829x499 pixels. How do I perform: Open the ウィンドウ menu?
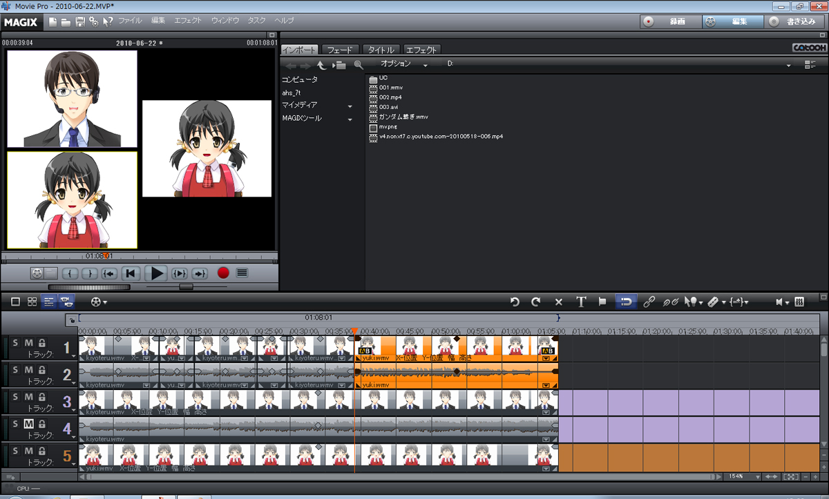pos(225,21)
